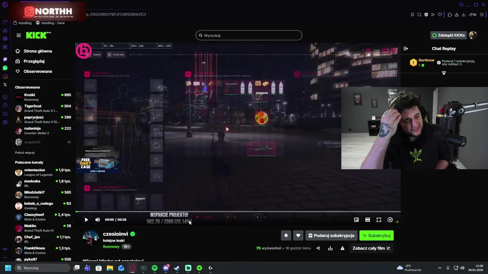The height and width of the screenshot is (274, 488).
Task: Open kebab_u_rudego recommended channel
Action: pyautogui.click(x=43, y=206)
